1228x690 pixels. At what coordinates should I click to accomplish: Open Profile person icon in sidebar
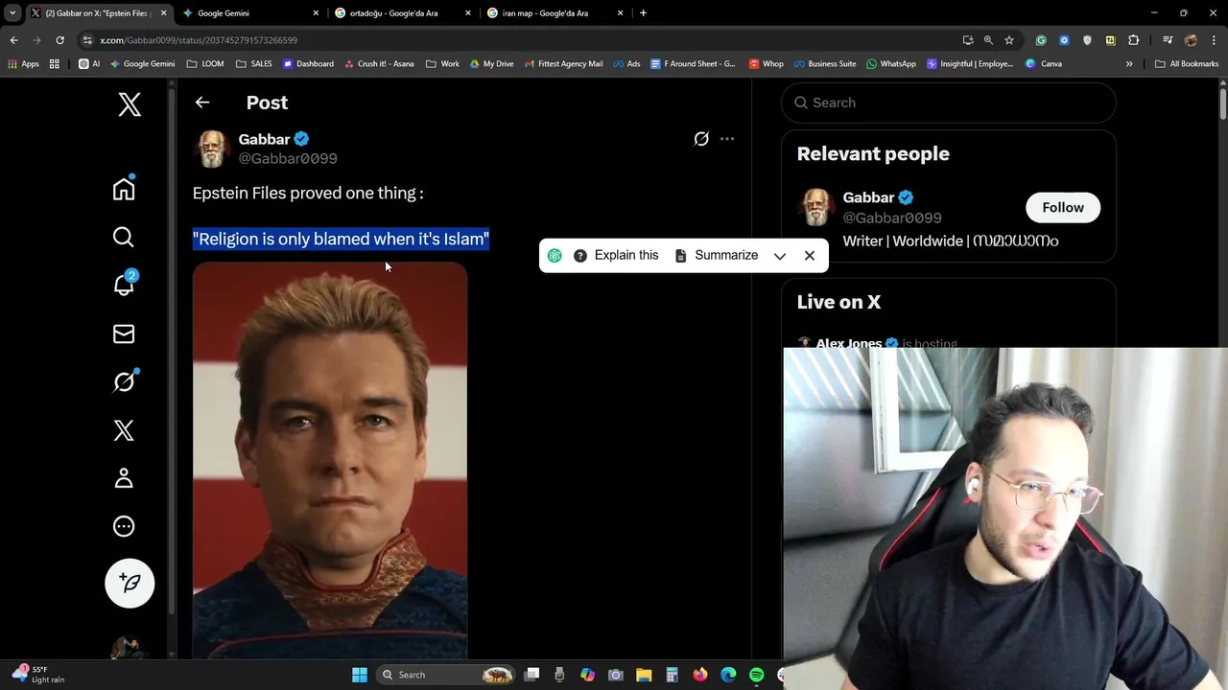click(124, 478)
